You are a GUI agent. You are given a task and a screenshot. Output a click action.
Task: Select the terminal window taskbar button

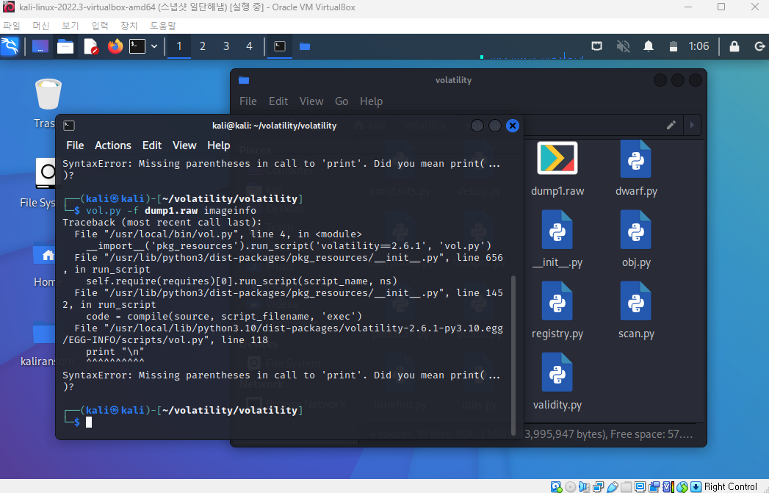(280, 46)
